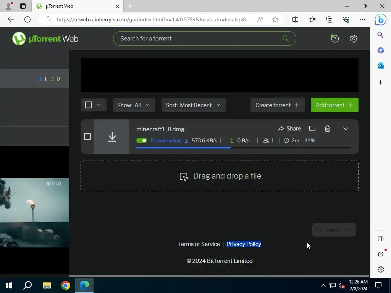This screenshot has height=293, width=391.
Task: Open Outlook in the Edge sidebar
Action: tap(381, 66)
